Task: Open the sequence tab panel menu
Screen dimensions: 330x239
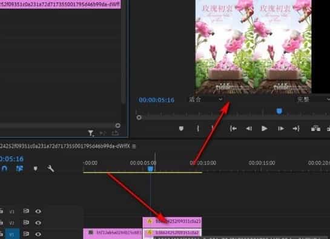Action: click(134, 146)
